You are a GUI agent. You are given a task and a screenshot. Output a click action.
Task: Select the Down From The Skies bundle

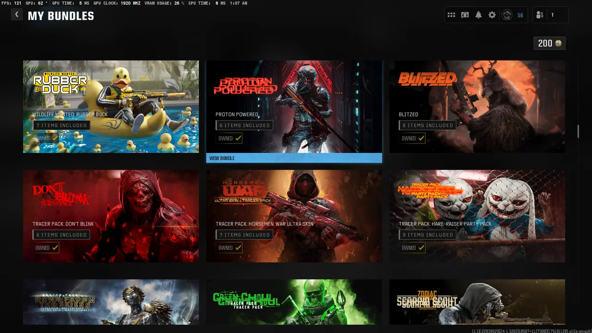(111, 302)
